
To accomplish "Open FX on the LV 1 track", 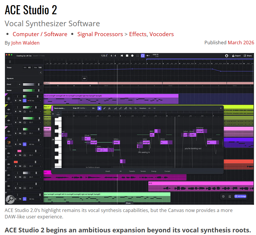I will pos(20,177).
